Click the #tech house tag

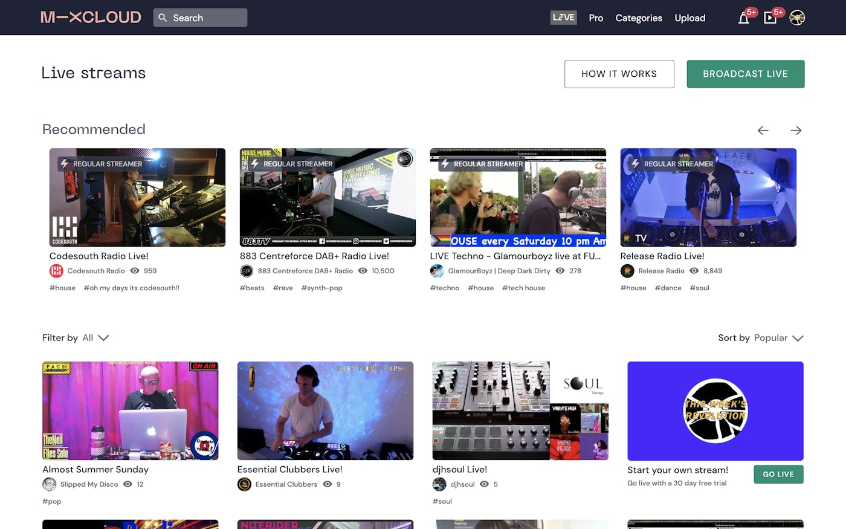[523, 288]
